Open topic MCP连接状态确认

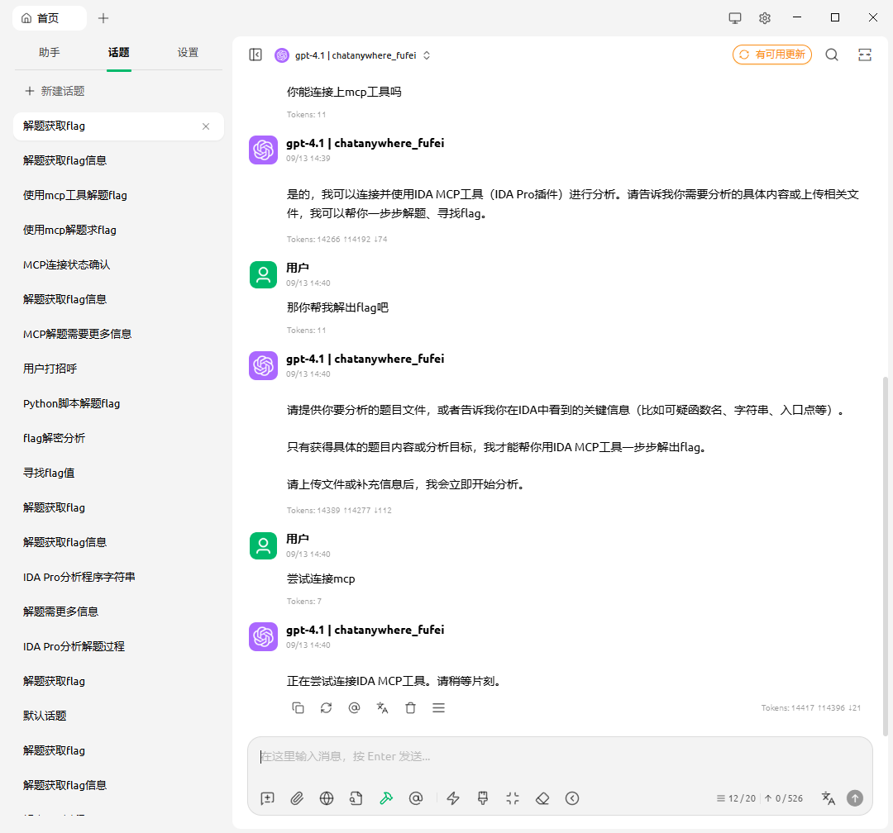tap(118, 264)
